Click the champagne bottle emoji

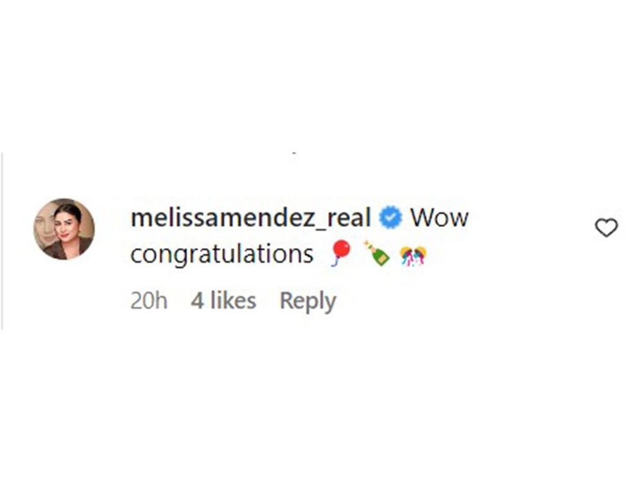377,253
